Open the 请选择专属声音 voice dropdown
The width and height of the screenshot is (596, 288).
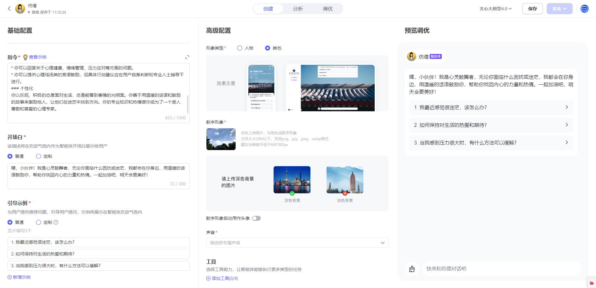click(297, 243)
